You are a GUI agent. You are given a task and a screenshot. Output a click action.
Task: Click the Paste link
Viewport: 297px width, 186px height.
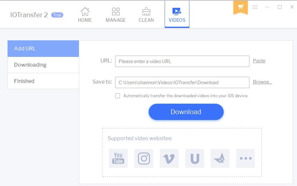point(259,61)
